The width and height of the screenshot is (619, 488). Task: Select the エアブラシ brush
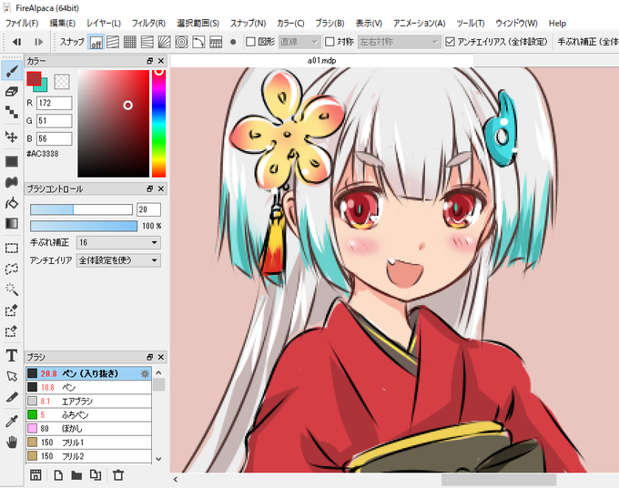[x=89, y=402]
